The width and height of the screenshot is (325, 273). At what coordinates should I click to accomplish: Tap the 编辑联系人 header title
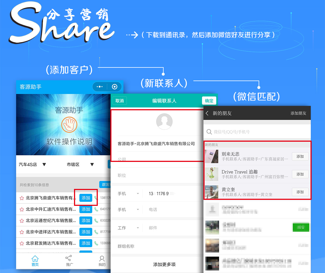coord(164,101)
